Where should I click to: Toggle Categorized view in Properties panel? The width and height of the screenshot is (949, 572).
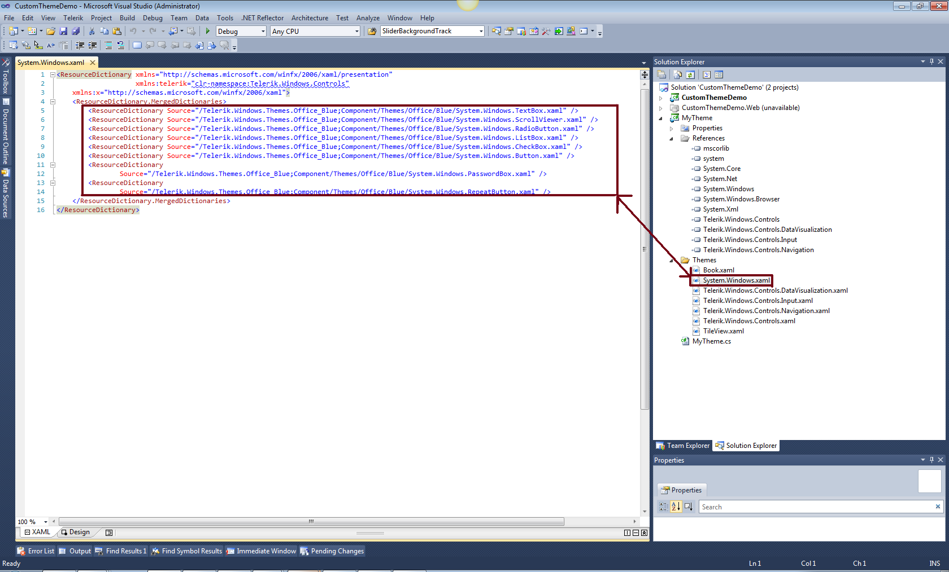click(663, 507)
